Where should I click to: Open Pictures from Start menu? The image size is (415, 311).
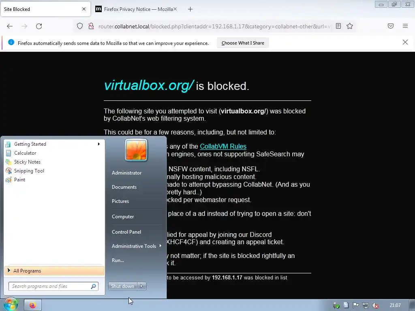pos(120,201)
